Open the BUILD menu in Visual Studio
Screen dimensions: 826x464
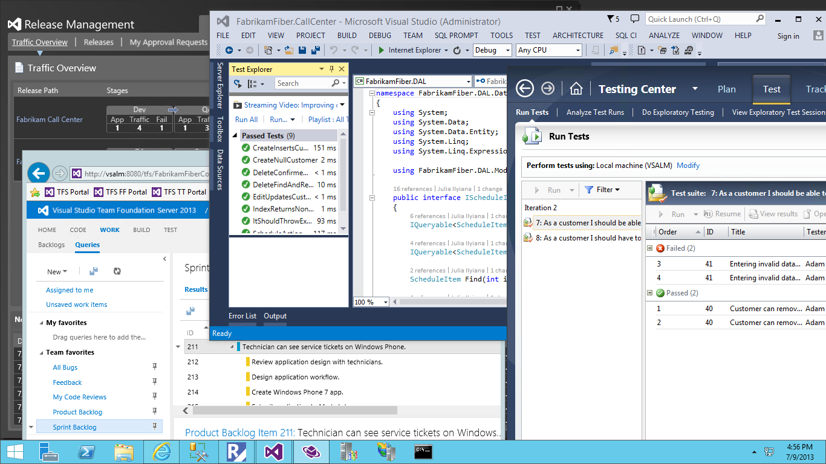click(347, 36)
